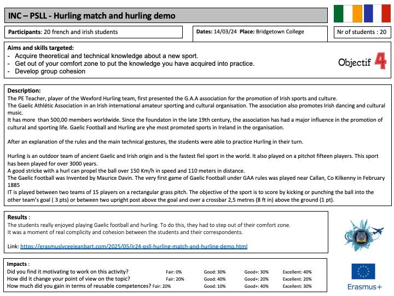Click 'The Gaelic Football was Invented by Maurice Davin' line
The width and height of the screenshot is (394, 296).
pos(196,178)
